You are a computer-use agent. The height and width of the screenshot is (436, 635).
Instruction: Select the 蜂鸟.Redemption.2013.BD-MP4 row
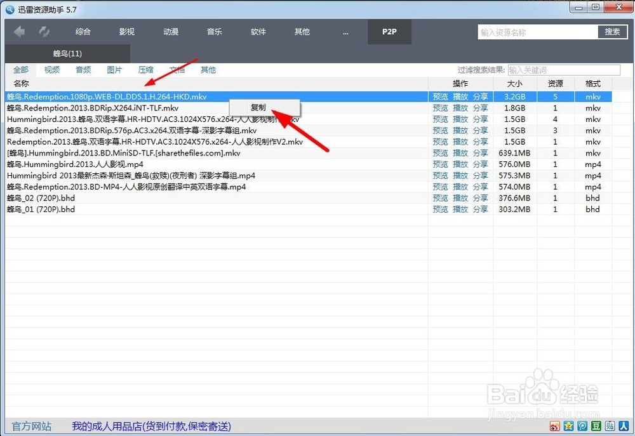tap(308, 187)
